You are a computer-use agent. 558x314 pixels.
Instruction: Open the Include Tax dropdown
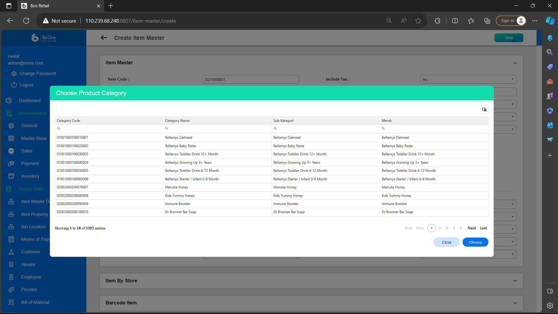coord(468,79)
